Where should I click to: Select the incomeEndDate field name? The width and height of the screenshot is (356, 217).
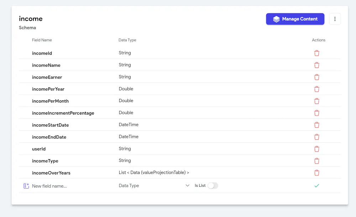click(x=49, y=137)
